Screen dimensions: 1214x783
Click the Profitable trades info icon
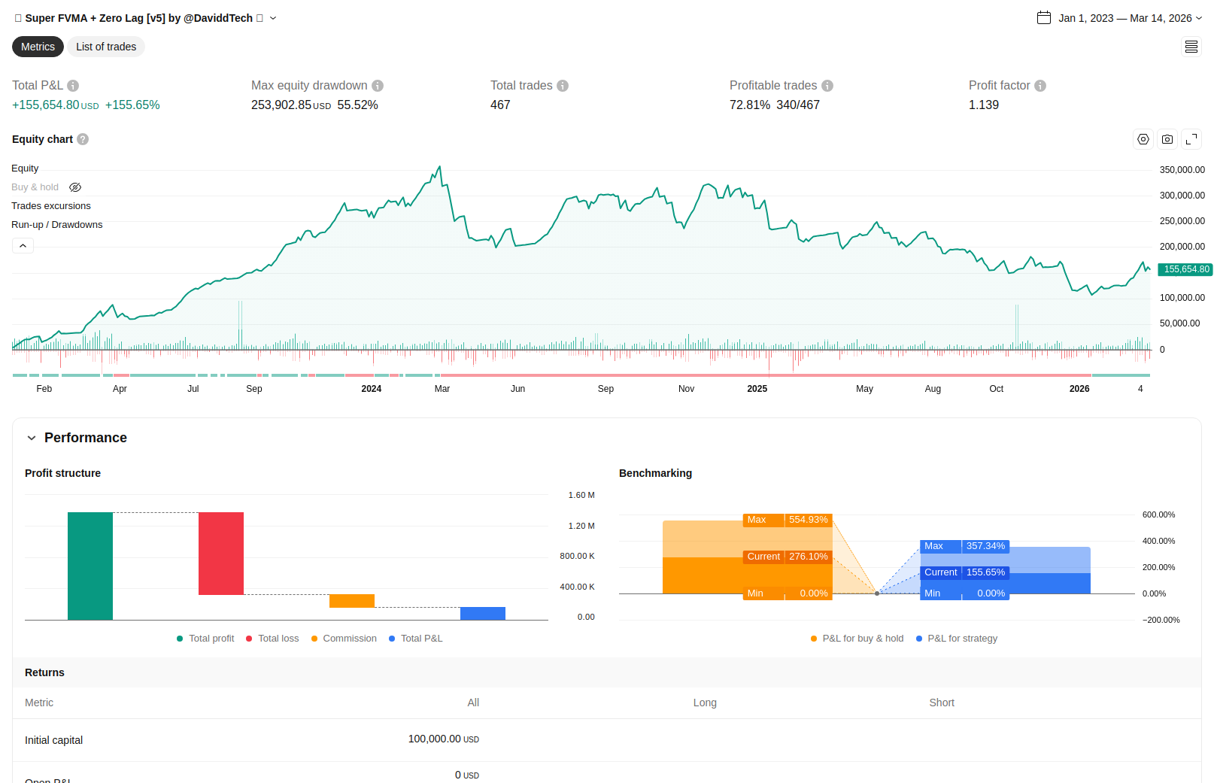827,86
